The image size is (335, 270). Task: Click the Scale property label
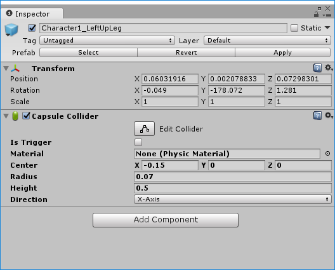pos(20,102)
